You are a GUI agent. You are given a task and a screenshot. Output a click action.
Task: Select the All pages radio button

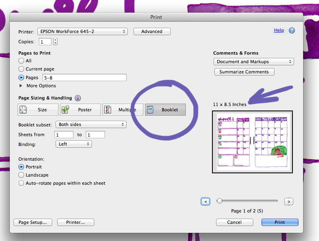pos(21,61)
